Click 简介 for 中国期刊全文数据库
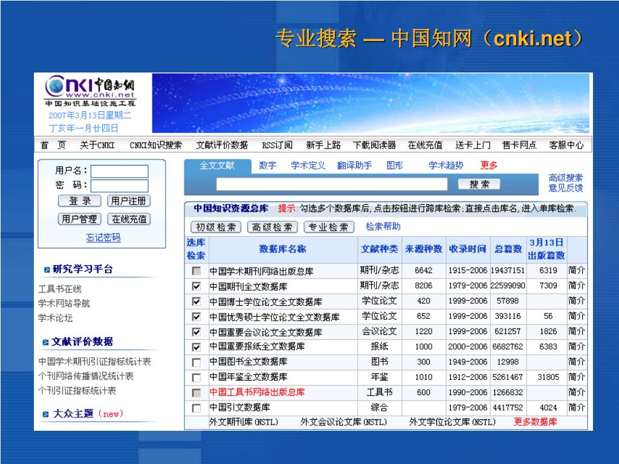Screen dimensions: 619x464 pyautogui.click(x=576, y=286)
